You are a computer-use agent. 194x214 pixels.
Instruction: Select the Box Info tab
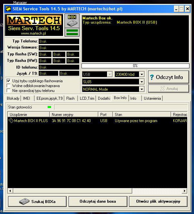pos(120,98)
